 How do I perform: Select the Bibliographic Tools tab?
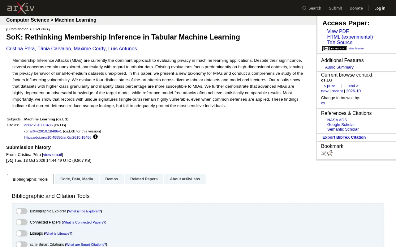[30, 179]
